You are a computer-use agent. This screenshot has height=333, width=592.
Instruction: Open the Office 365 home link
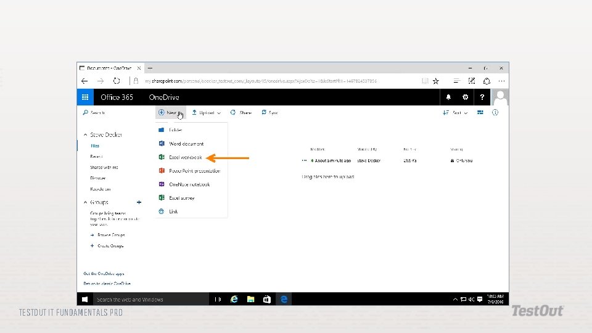coord(117,97)
